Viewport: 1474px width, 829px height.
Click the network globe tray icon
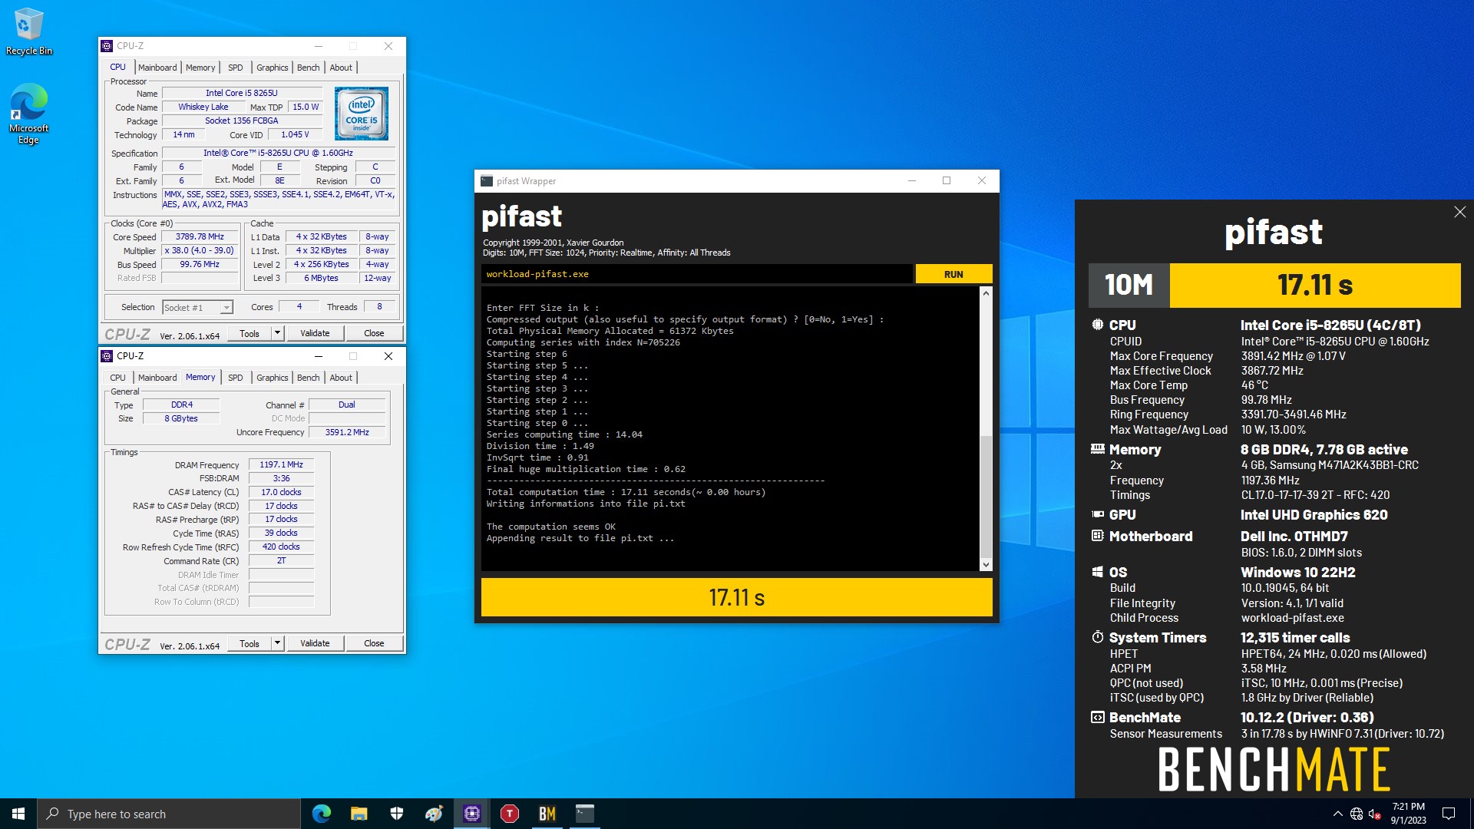pyautogui.click(x=1357, y=814)
